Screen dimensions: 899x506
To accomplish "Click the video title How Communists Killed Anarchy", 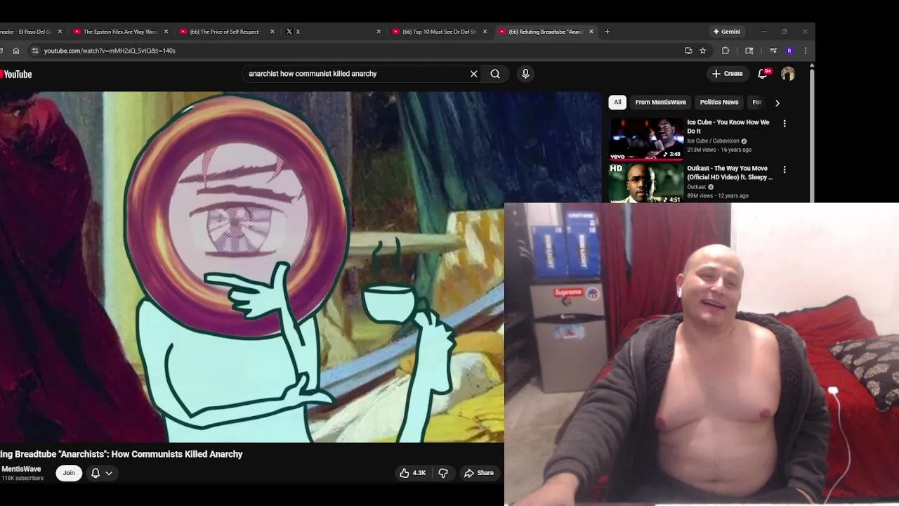I will point(122,455).
